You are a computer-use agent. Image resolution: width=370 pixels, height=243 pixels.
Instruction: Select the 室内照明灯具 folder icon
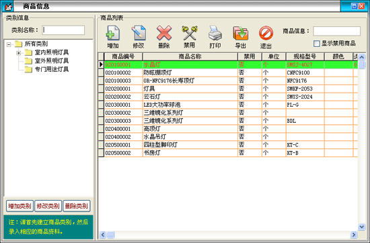click(x=28, y=52)
